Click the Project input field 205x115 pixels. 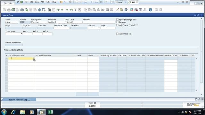pos(108,28)
